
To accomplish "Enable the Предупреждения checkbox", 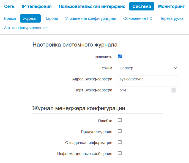I will (x=120, y=131).
